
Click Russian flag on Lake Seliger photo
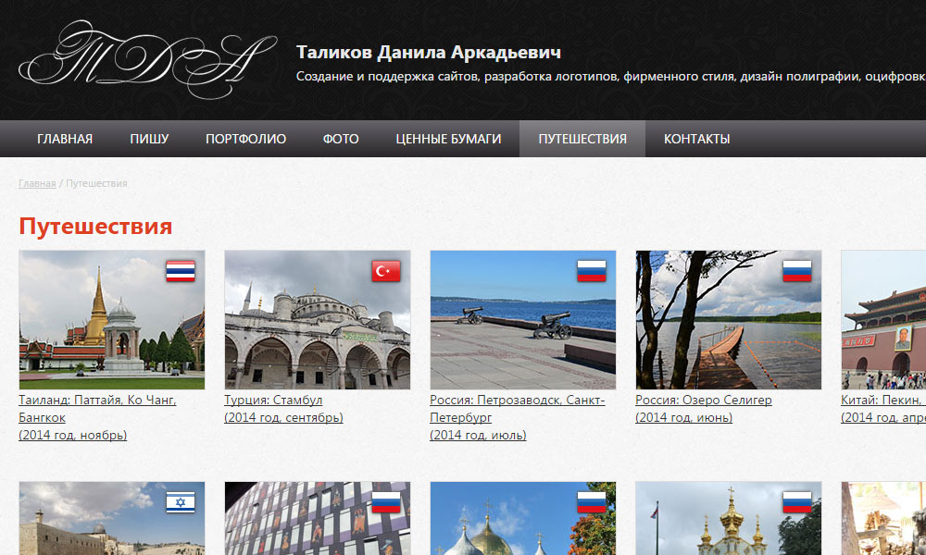(797, 271)
